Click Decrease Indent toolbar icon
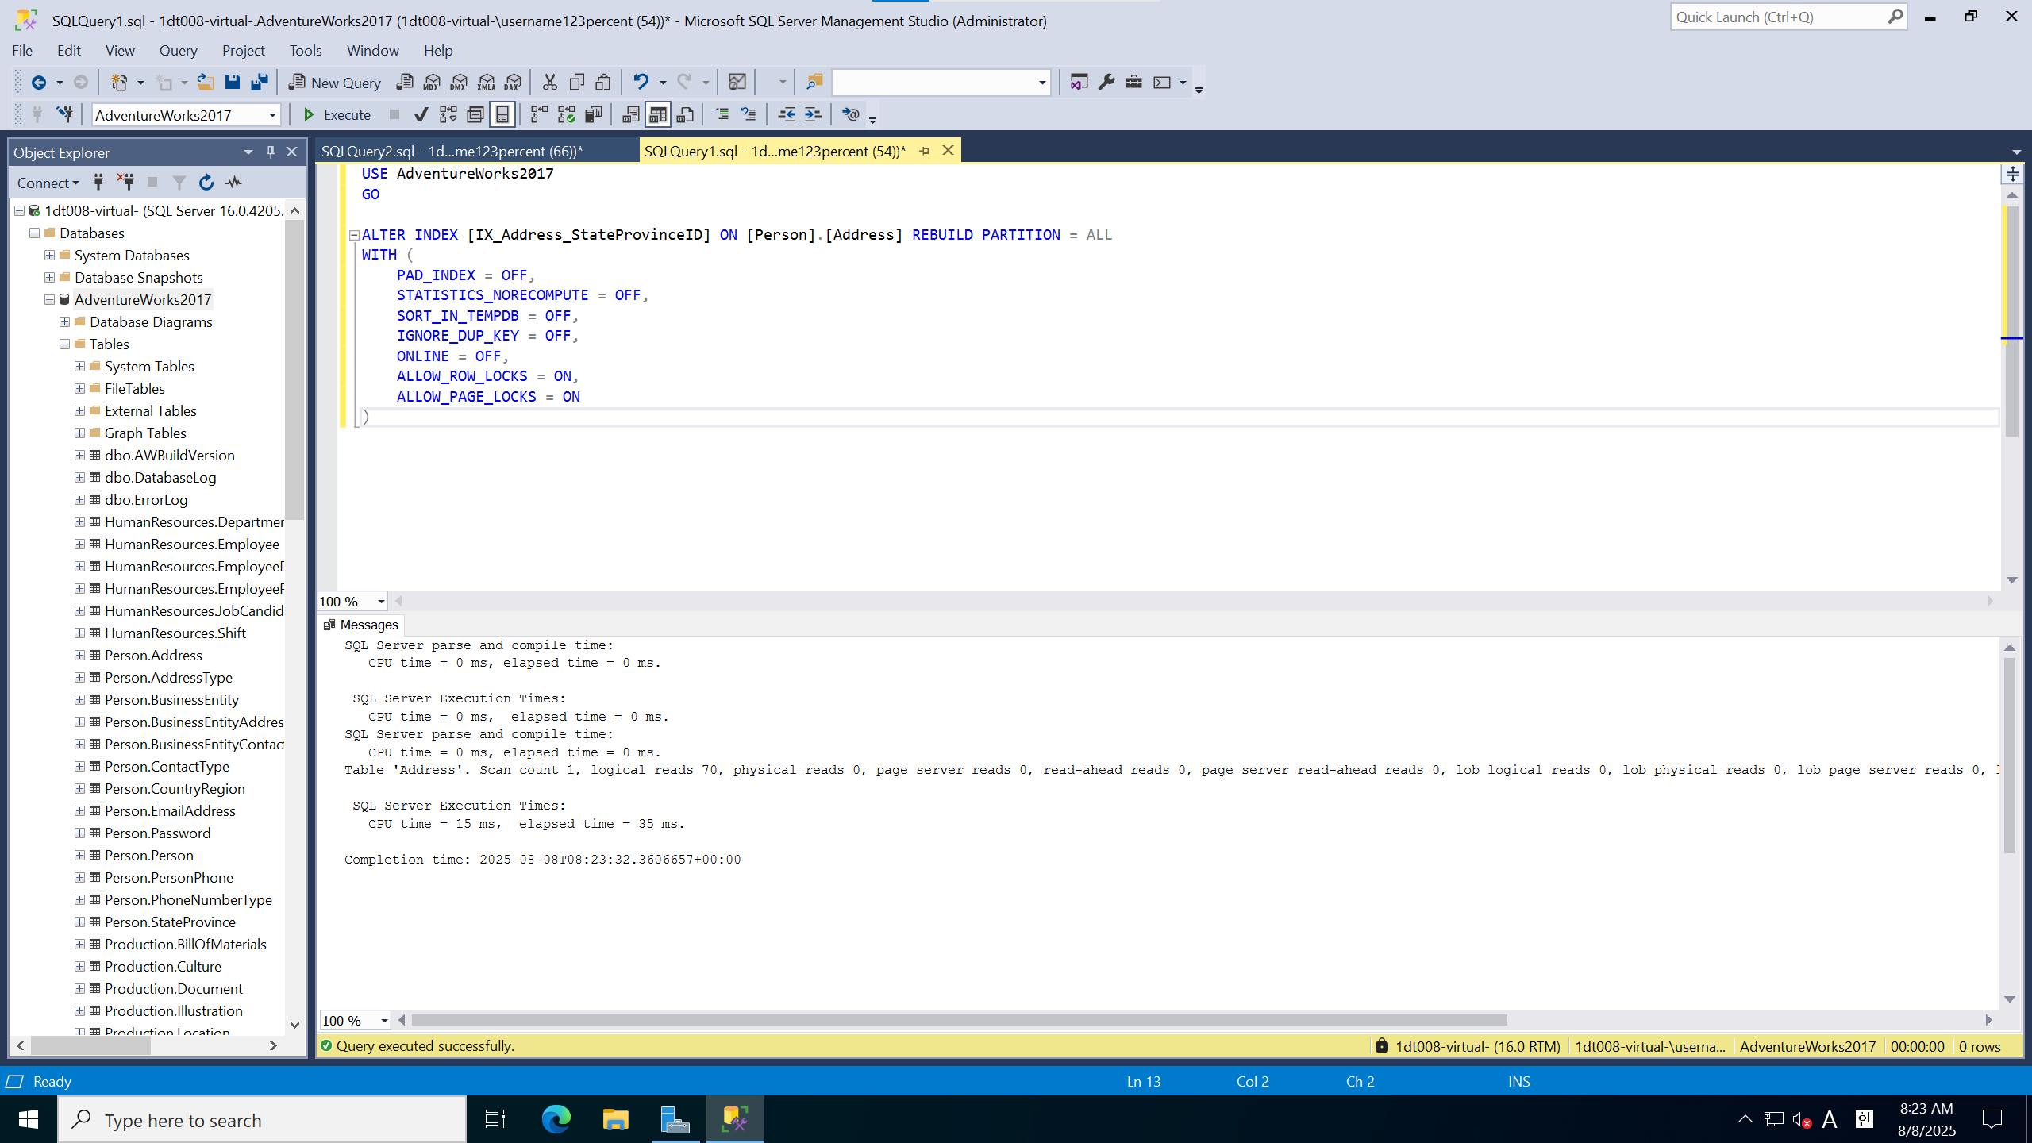This screenshot has width=2032, height=1143. tap(786, 115)
